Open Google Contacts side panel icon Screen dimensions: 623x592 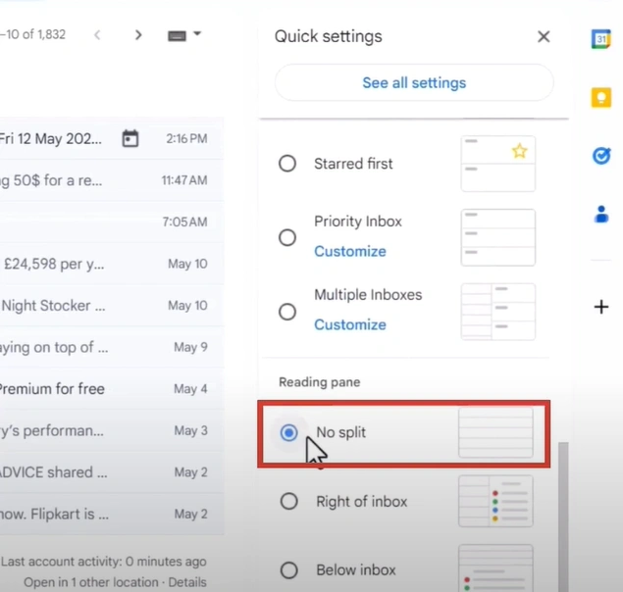pyautogui.click(x=601, y=215)
